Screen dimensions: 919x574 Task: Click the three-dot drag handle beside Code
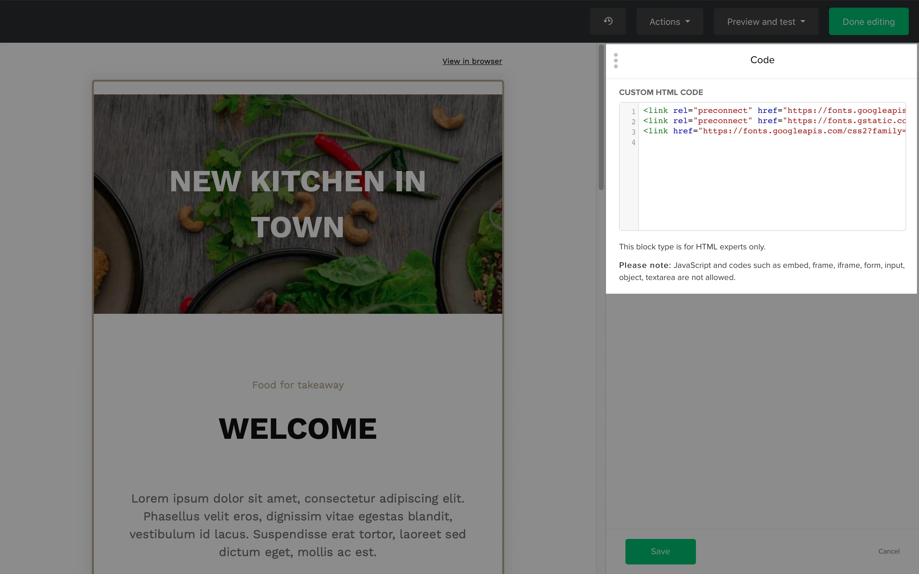[x=616, y=61]
